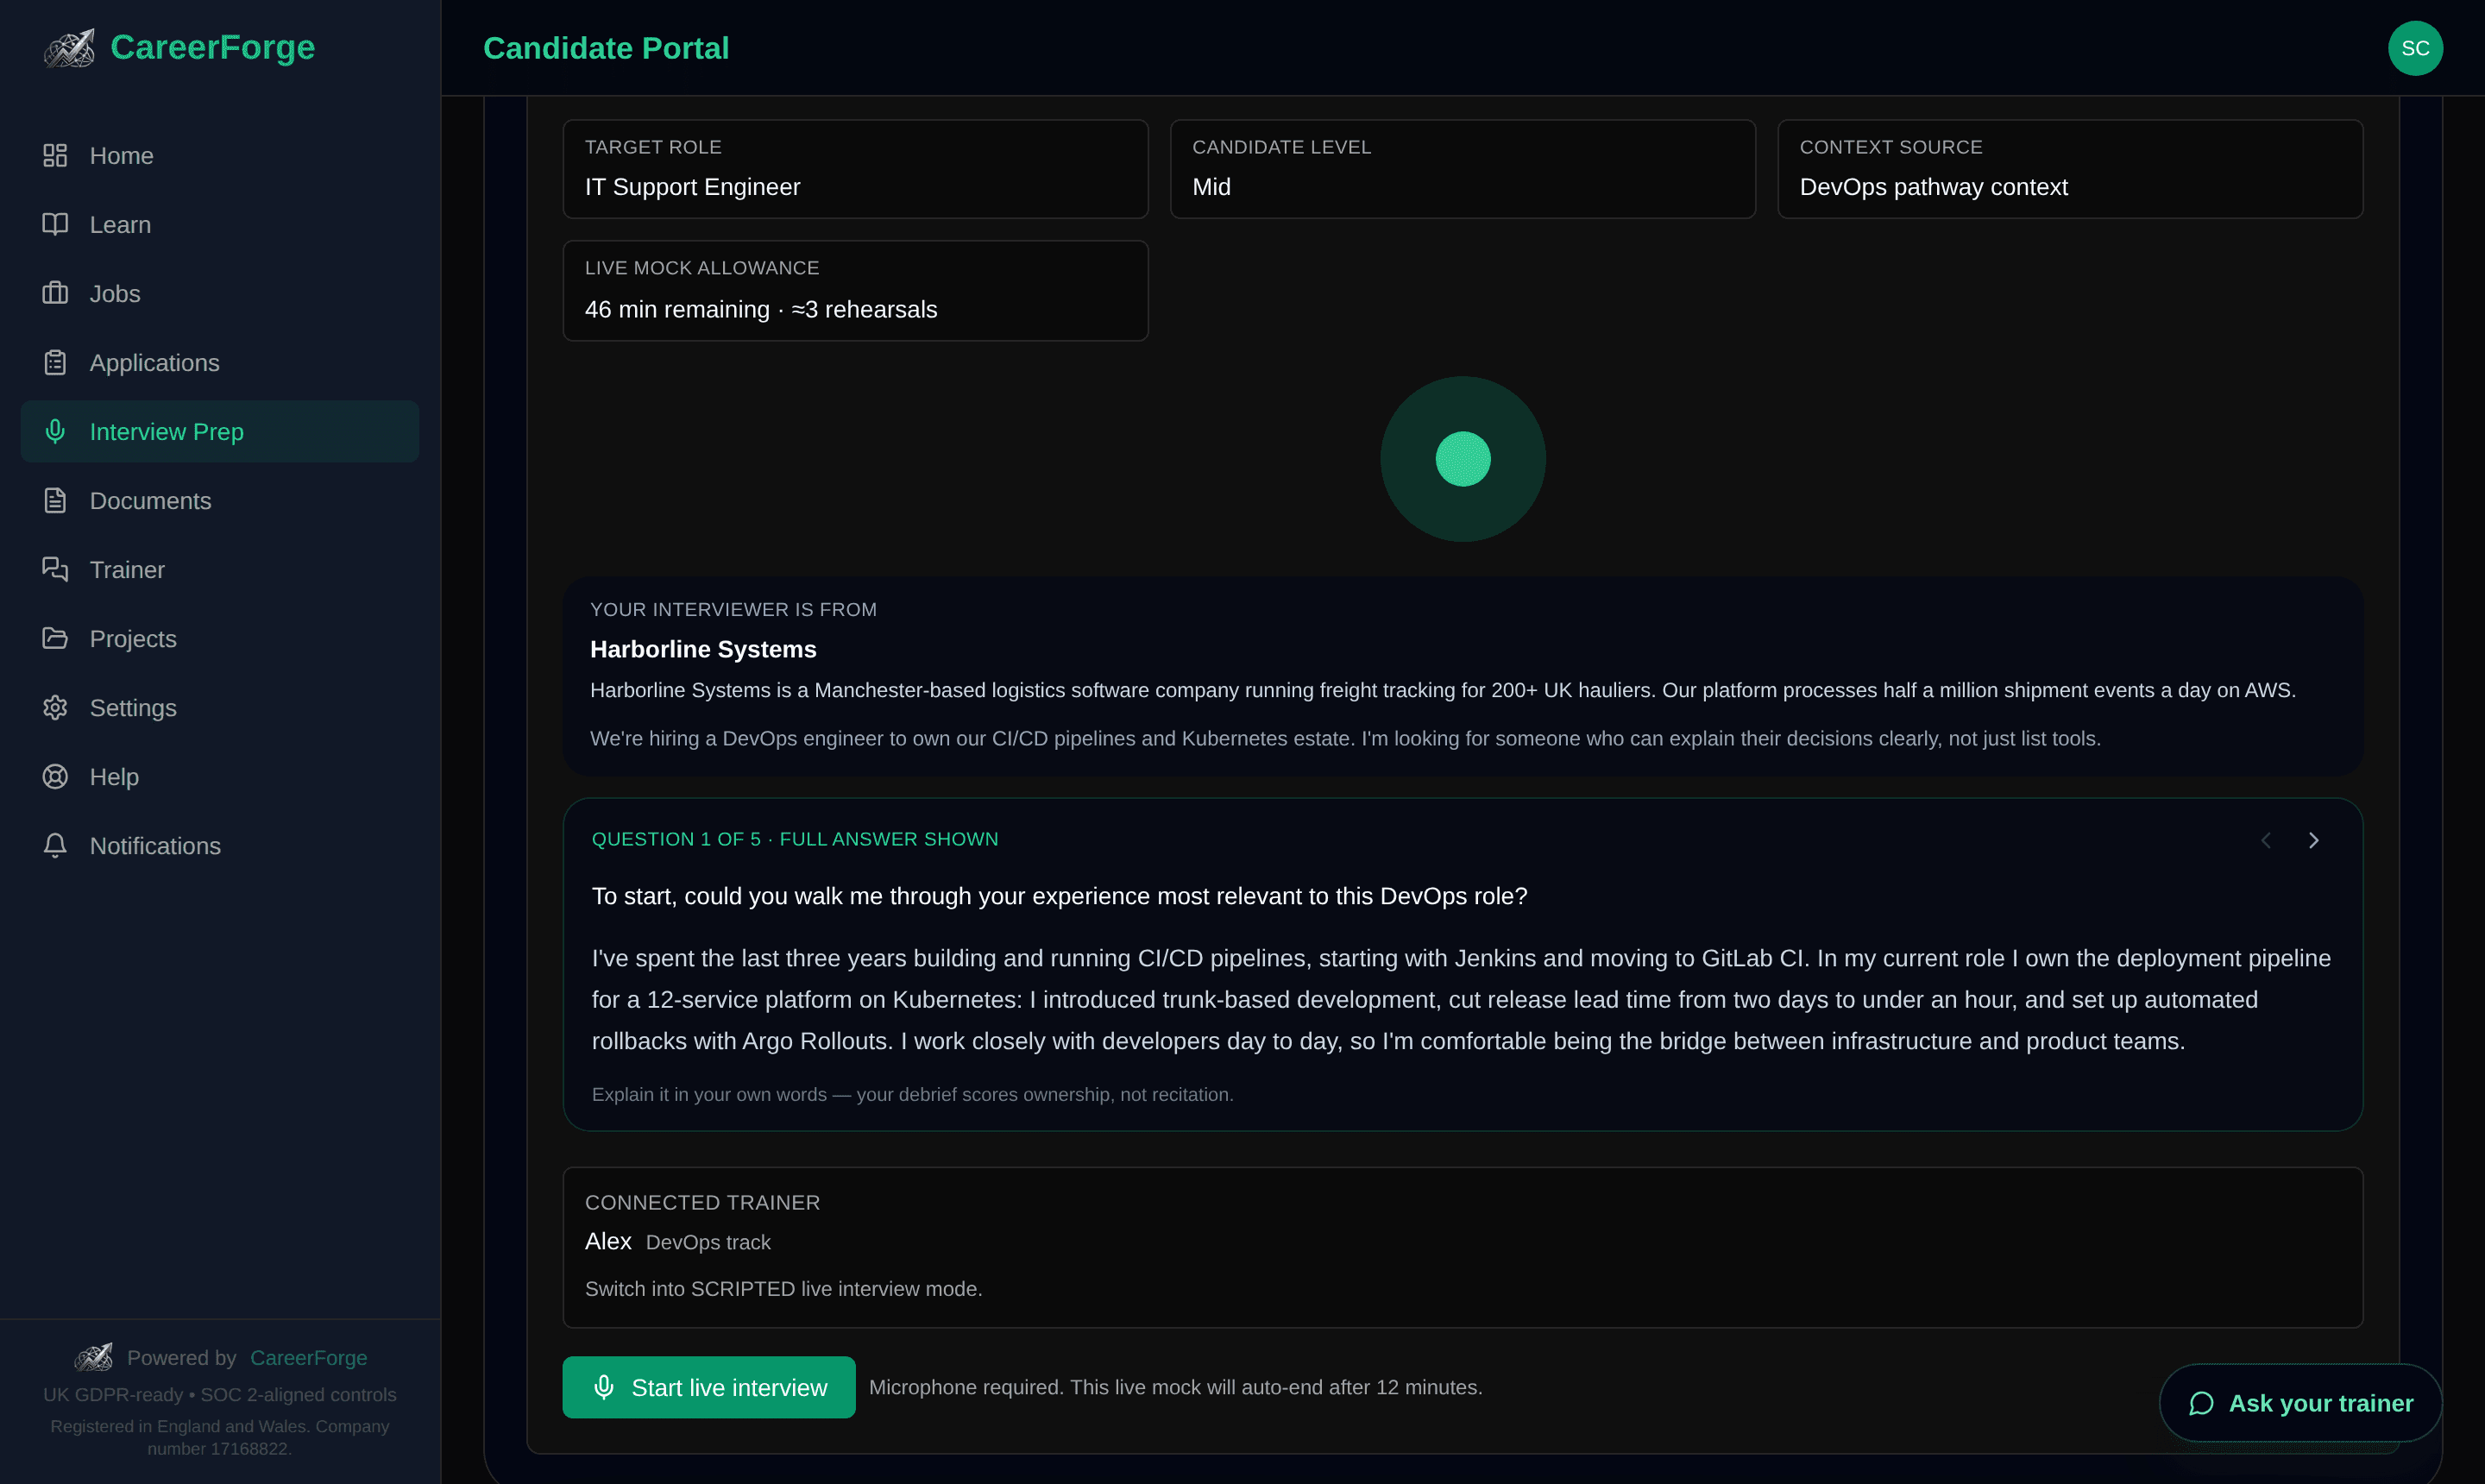Click the Settings gear icon
This screenshot has width=2485, height=1484.
pyautogui.click(x=55, y=708)
